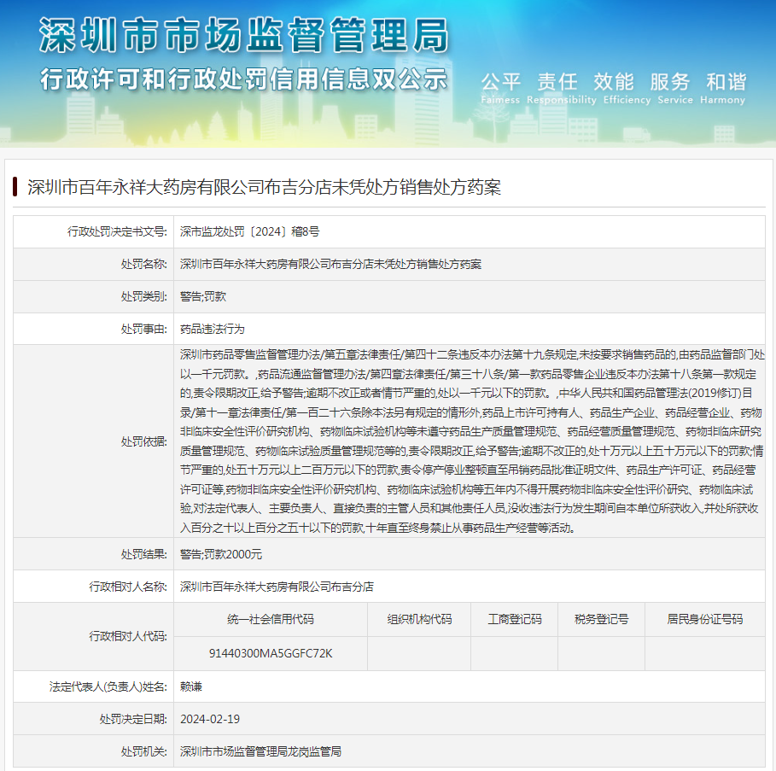Click the 处罚名称 row label
776x771 pixels.
[144, 265]
